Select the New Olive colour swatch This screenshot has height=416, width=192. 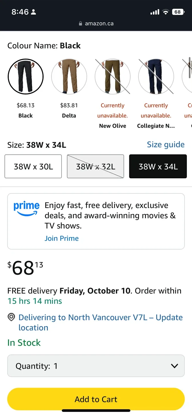(x=113, y=77)
